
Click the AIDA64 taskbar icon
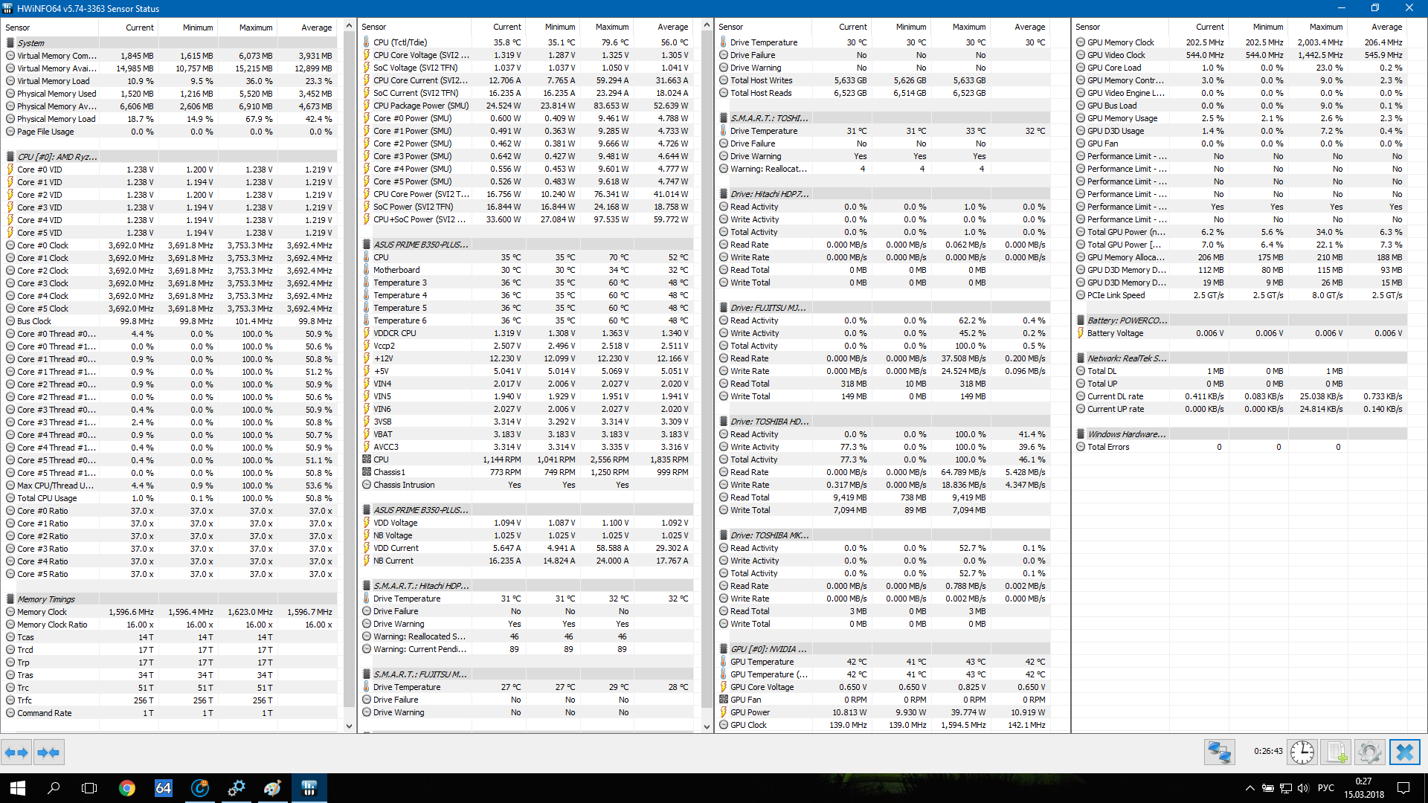pos(164,788)
